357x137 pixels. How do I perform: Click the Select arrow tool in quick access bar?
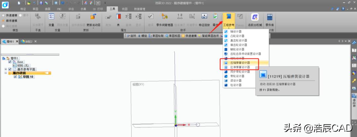click(x=98, y=3)
